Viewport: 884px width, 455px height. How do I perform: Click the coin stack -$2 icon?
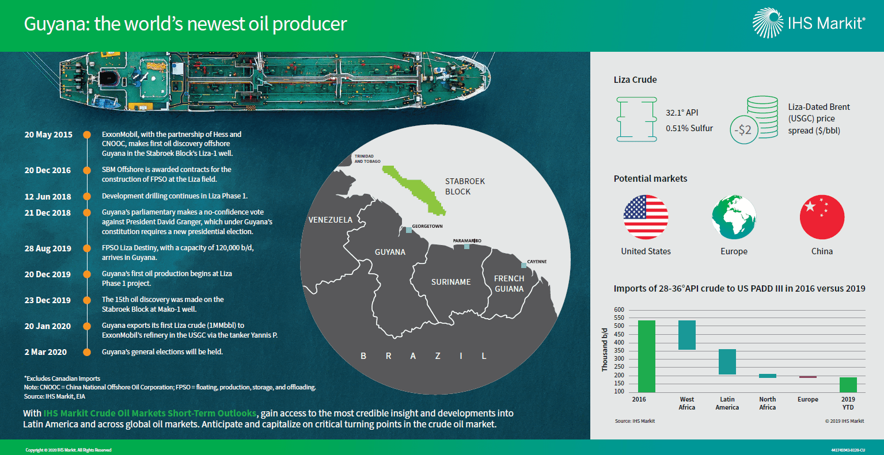point(754,119)
